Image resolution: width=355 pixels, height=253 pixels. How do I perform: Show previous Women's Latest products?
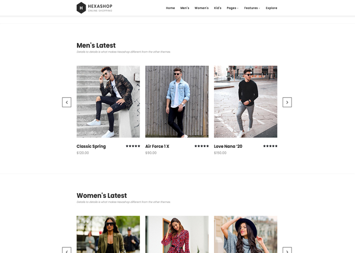66,250
